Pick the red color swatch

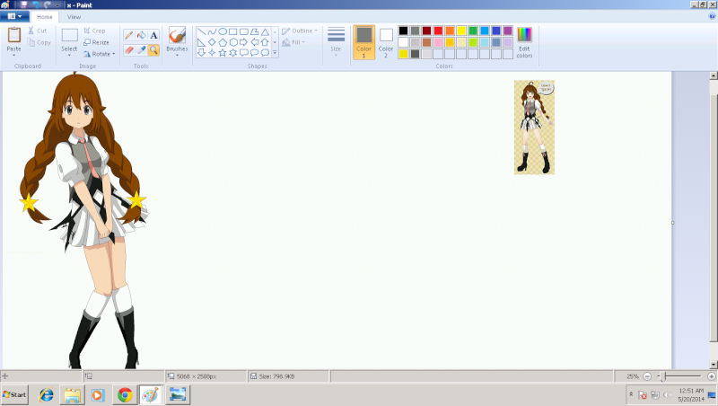tap(438, 31)
